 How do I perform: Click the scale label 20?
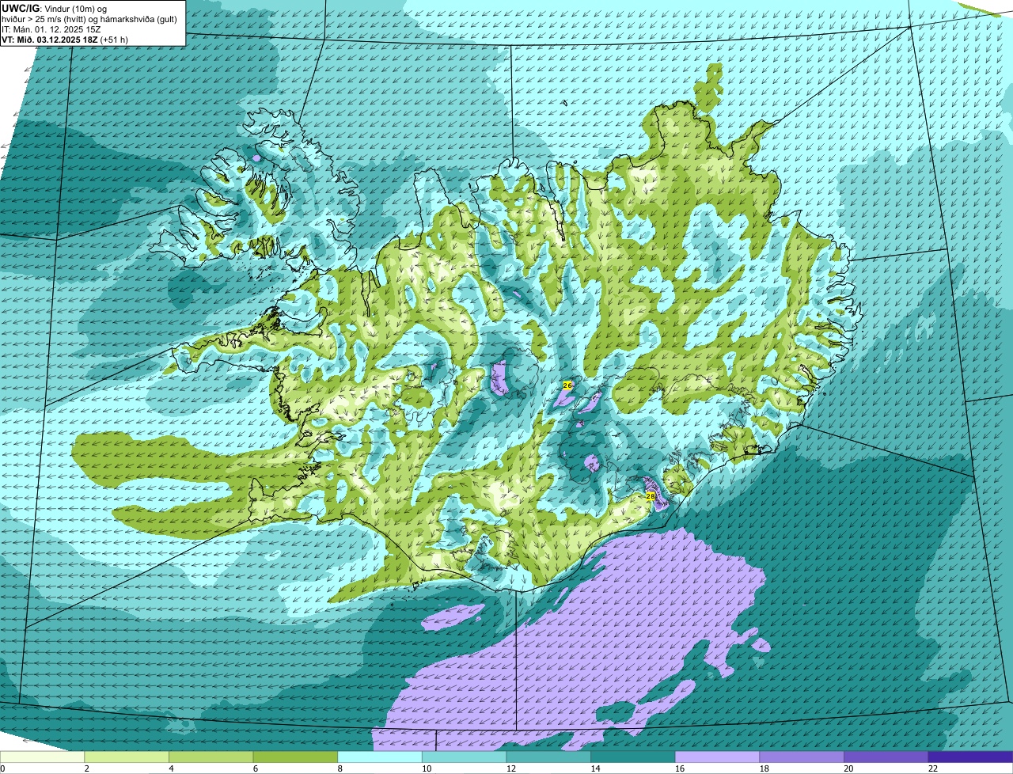click(x=848, y=769)
